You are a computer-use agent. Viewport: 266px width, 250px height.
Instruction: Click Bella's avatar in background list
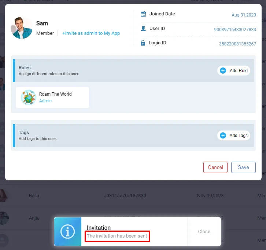click(3, 196)
